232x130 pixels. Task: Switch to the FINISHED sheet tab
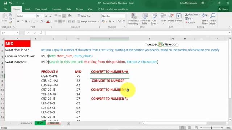54,123
